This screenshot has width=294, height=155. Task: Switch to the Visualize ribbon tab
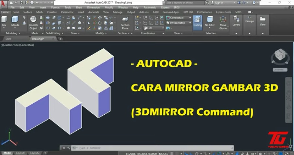[52, 12]
